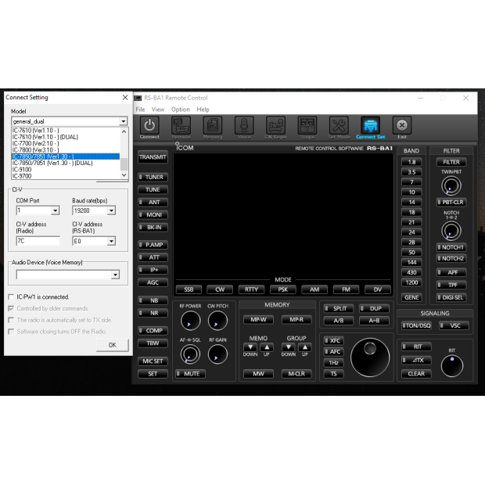Toggle the MONI button

153,214
